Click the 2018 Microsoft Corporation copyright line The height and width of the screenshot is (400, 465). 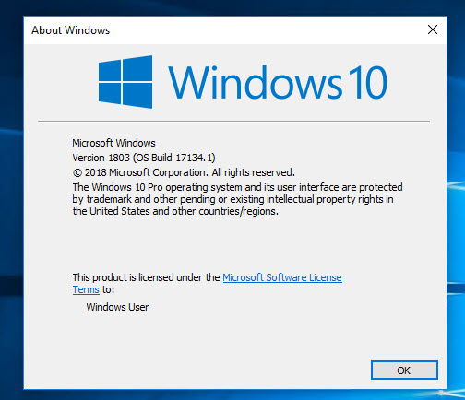click(184, 172)
